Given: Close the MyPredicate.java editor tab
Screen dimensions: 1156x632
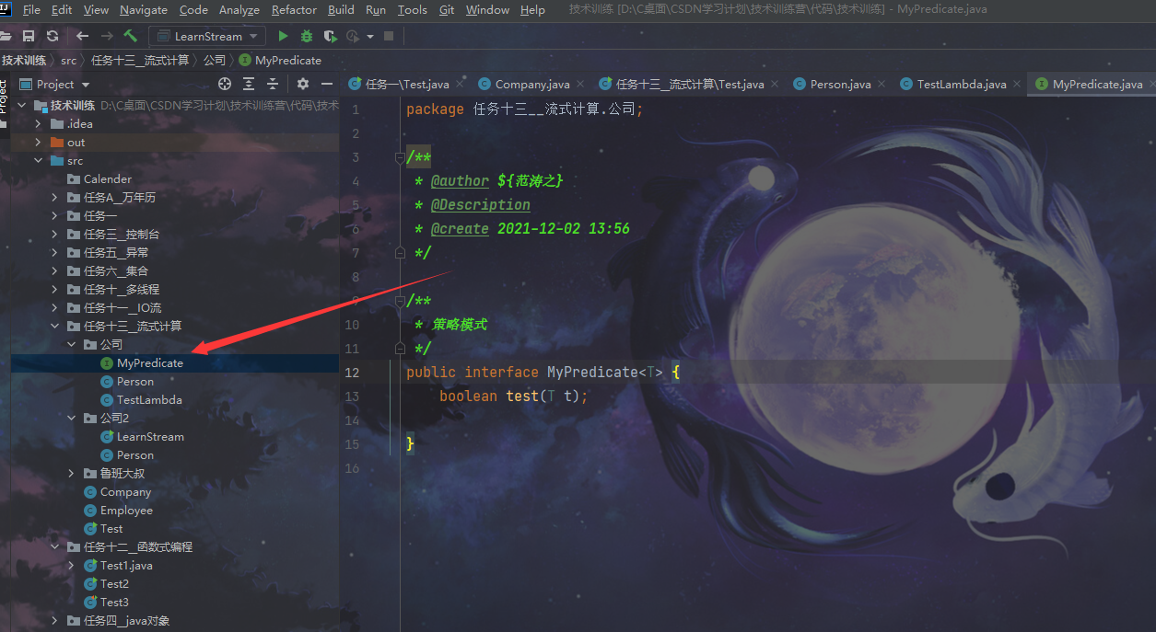Looking at the screenshot, I should click(x=1152, y=85).
